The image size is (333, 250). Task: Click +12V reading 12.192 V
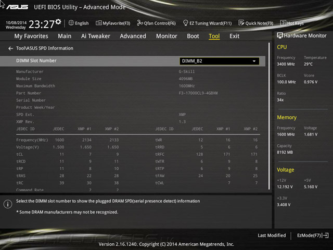pos(285,187)
